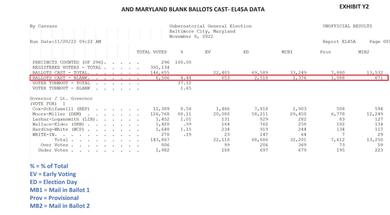The image size is (390, 215).
Task: Click blank ballots percentage 4.44
Action: point(186,78)
